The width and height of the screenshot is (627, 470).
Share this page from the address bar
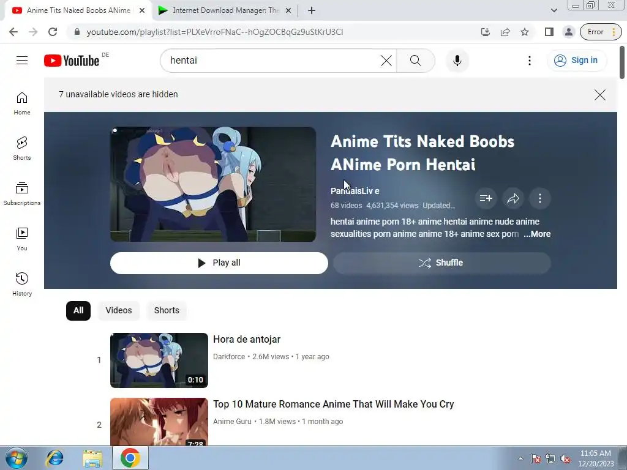505,32
